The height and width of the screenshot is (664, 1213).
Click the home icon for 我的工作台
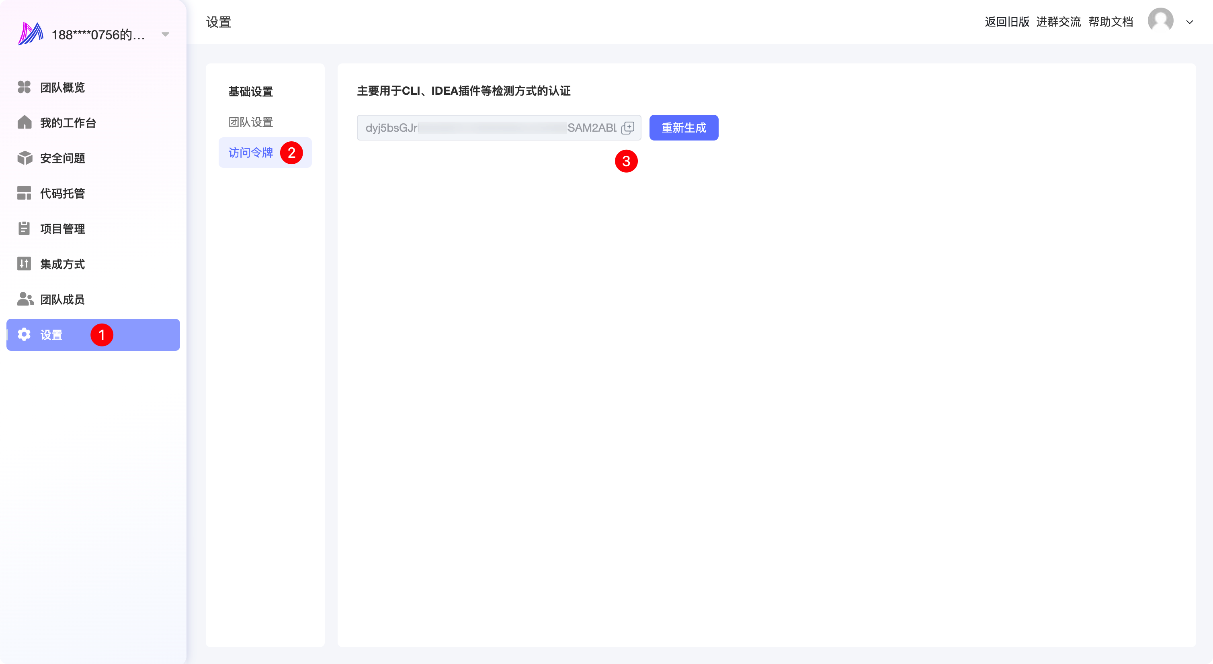coord(24,122)
